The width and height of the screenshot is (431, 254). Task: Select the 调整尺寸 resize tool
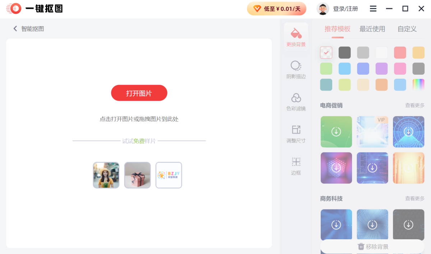[296, 134]
